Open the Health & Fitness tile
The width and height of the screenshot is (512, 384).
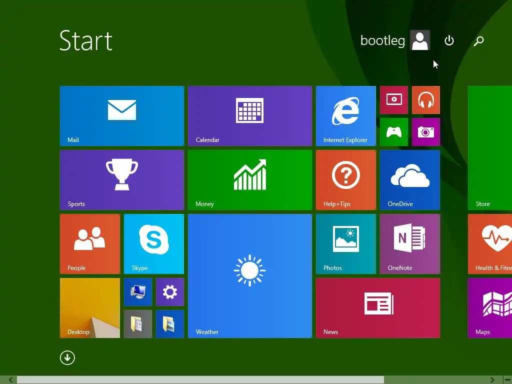[x=490, y=244]
